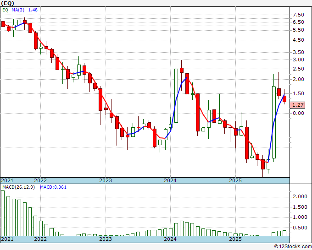Click the tall green candle in early 2024
The image size is (312, 250).
coord(176,96)
